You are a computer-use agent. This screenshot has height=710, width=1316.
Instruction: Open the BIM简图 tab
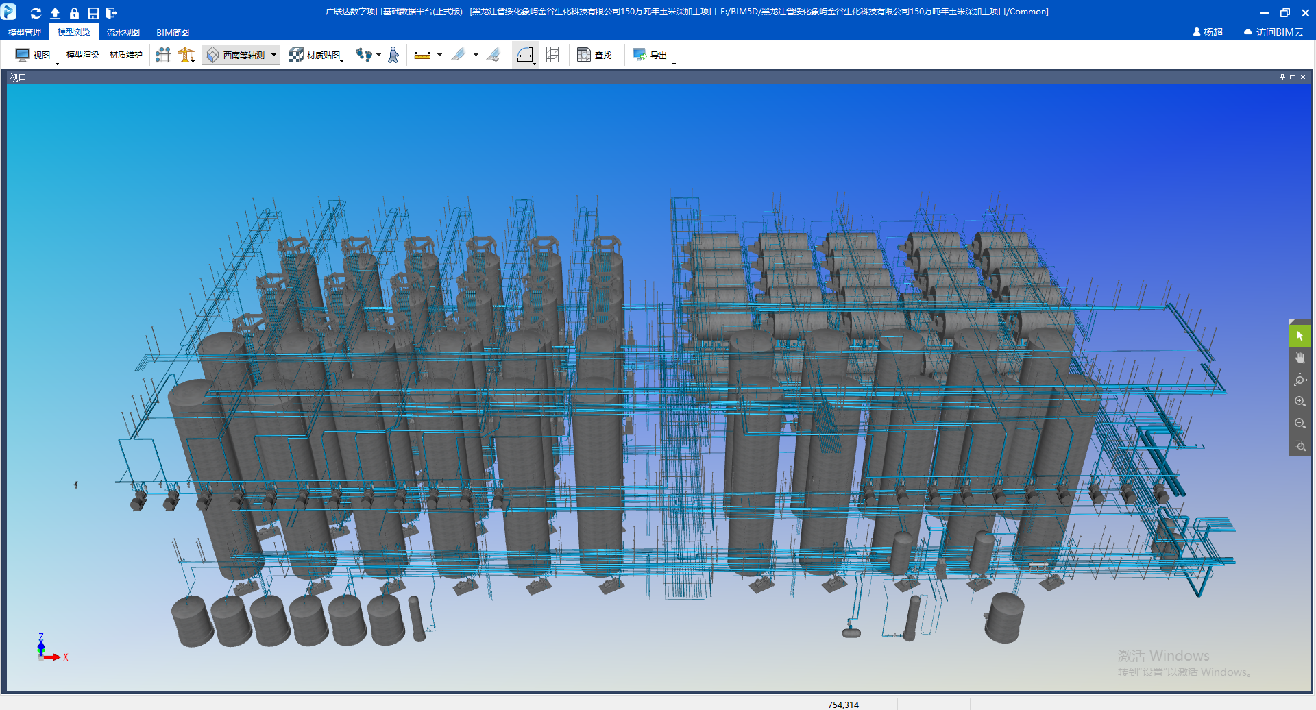[x=173, y=32]
